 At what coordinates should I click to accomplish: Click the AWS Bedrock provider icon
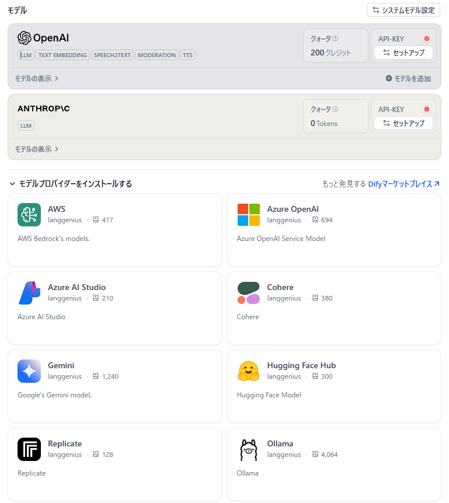(29, 215)
